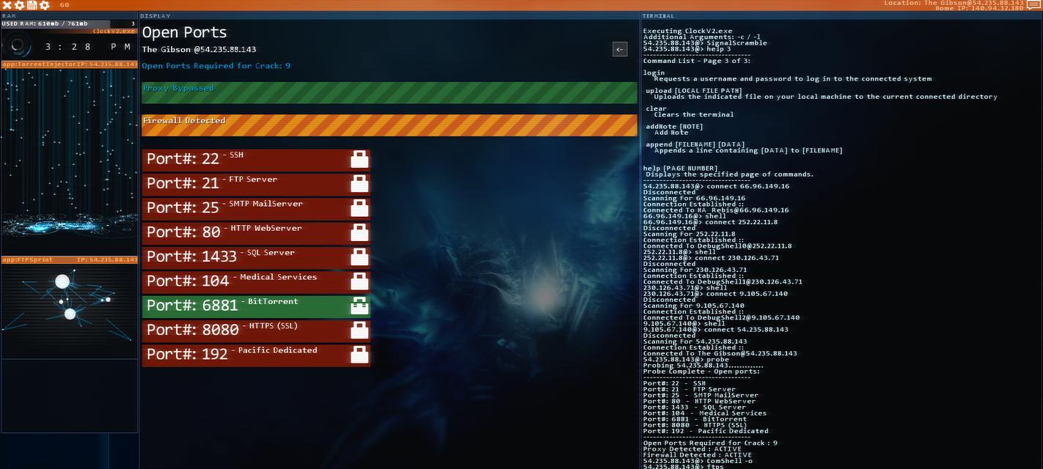Click the 3:28 PM clock readout

pos(88,47)
